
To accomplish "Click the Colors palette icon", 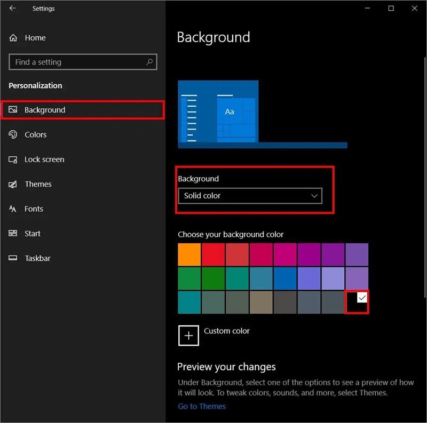I will 13,135.
